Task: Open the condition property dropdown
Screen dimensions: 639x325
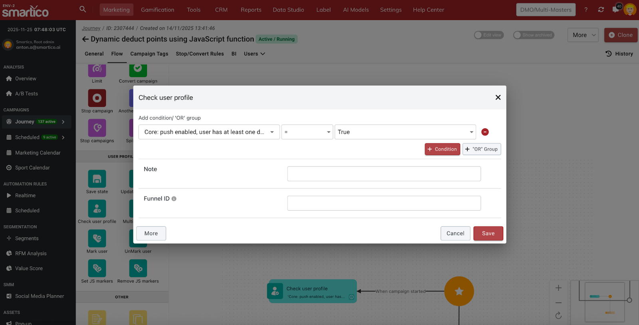Action: (209, 132)
